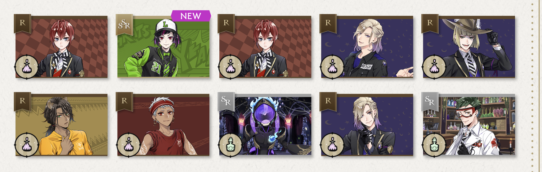View the lion-eared yellow shirt card

pos(62,124)
